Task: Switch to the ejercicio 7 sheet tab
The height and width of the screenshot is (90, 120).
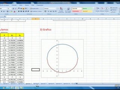Action: coord(43,84)
